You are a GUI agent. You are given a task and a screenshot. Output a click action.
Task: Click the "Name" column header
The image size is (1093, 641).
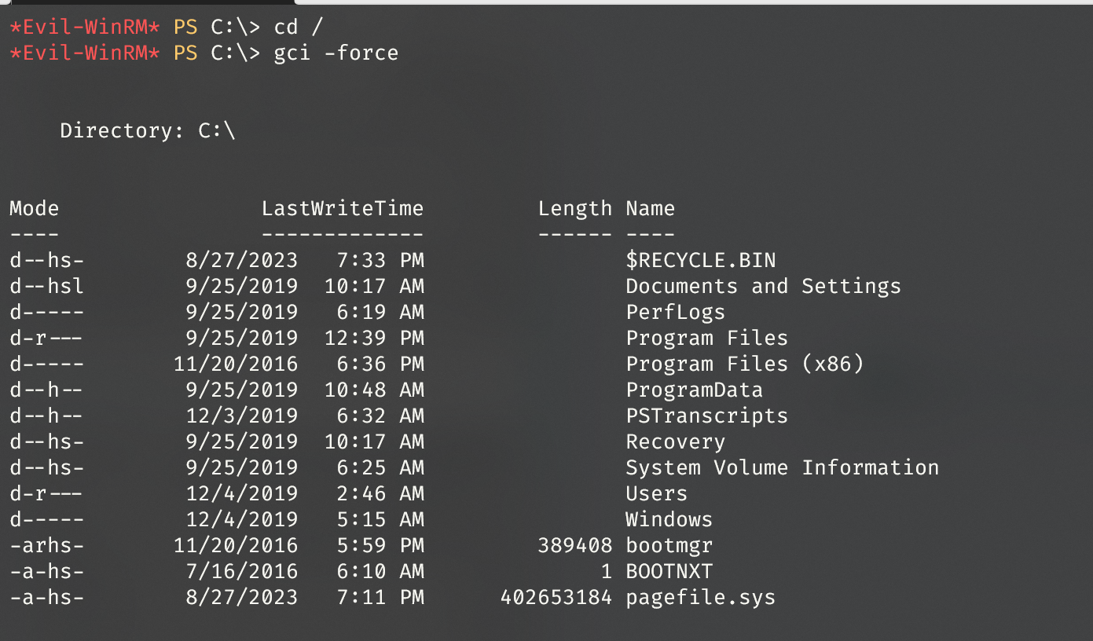click(x=651, y=208)
